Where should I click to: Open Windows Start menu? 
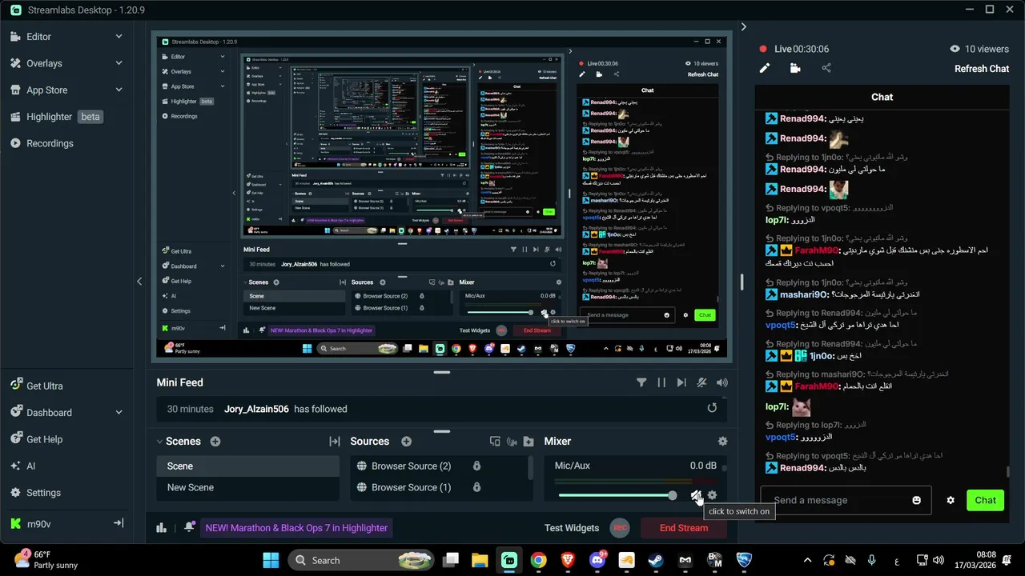tap(271, 560)
